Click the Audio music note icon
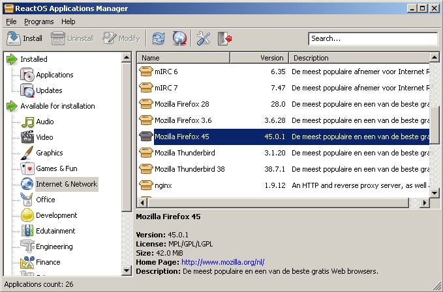The height and width of the screenshot is (292, 443). (27, 122)
